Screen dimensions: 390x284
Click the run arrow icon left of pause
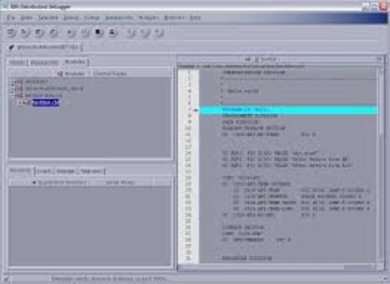click(71, 32)
